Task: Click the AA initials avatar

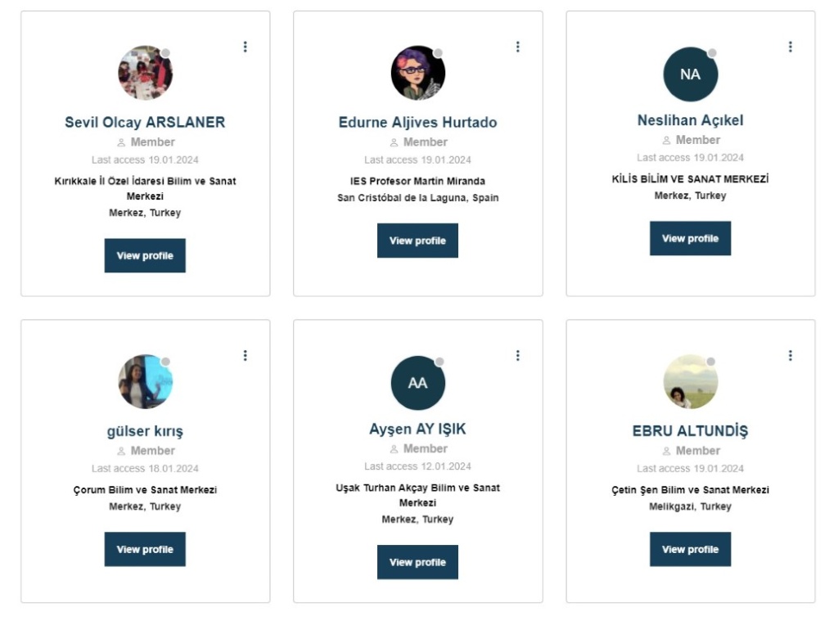Action: tap(417, 383)
